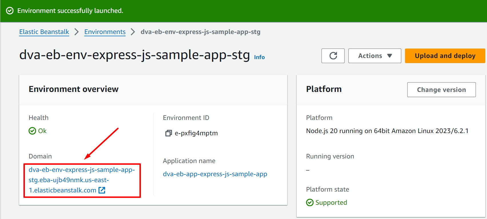Open the Actions dropdown menu

click(x=374, y=56)
